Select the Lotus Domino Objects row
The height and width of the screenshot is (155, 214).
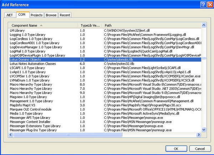click(x=105, y=60)
